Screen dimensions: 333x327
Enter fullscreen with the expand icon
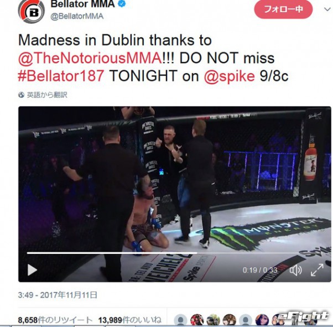point(318,270)
